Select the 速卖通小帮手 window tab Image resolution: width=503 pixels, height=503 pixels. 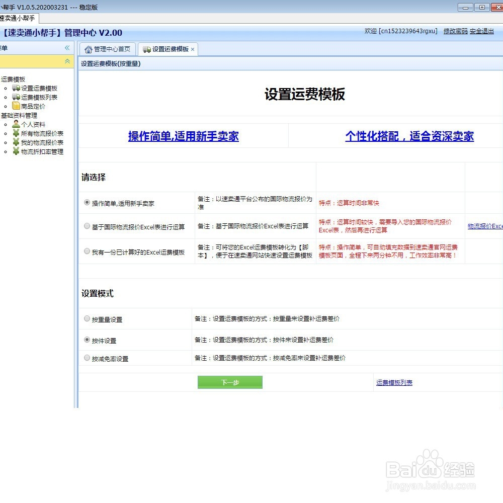point(19,18)
